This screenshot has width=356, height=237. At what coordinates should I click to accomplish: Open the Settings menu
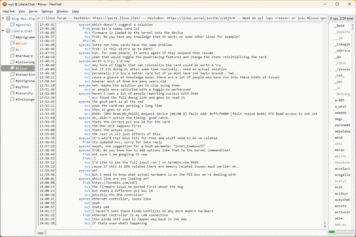pyautogui.click(x=47, y=11)
